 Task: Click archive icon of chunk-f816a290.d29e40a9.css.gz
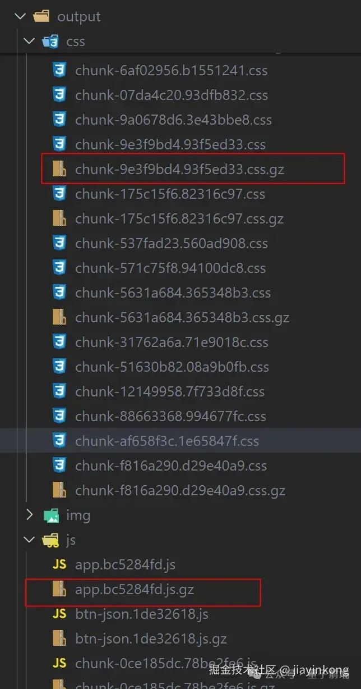pyautogui.click(x=59, y=490)
